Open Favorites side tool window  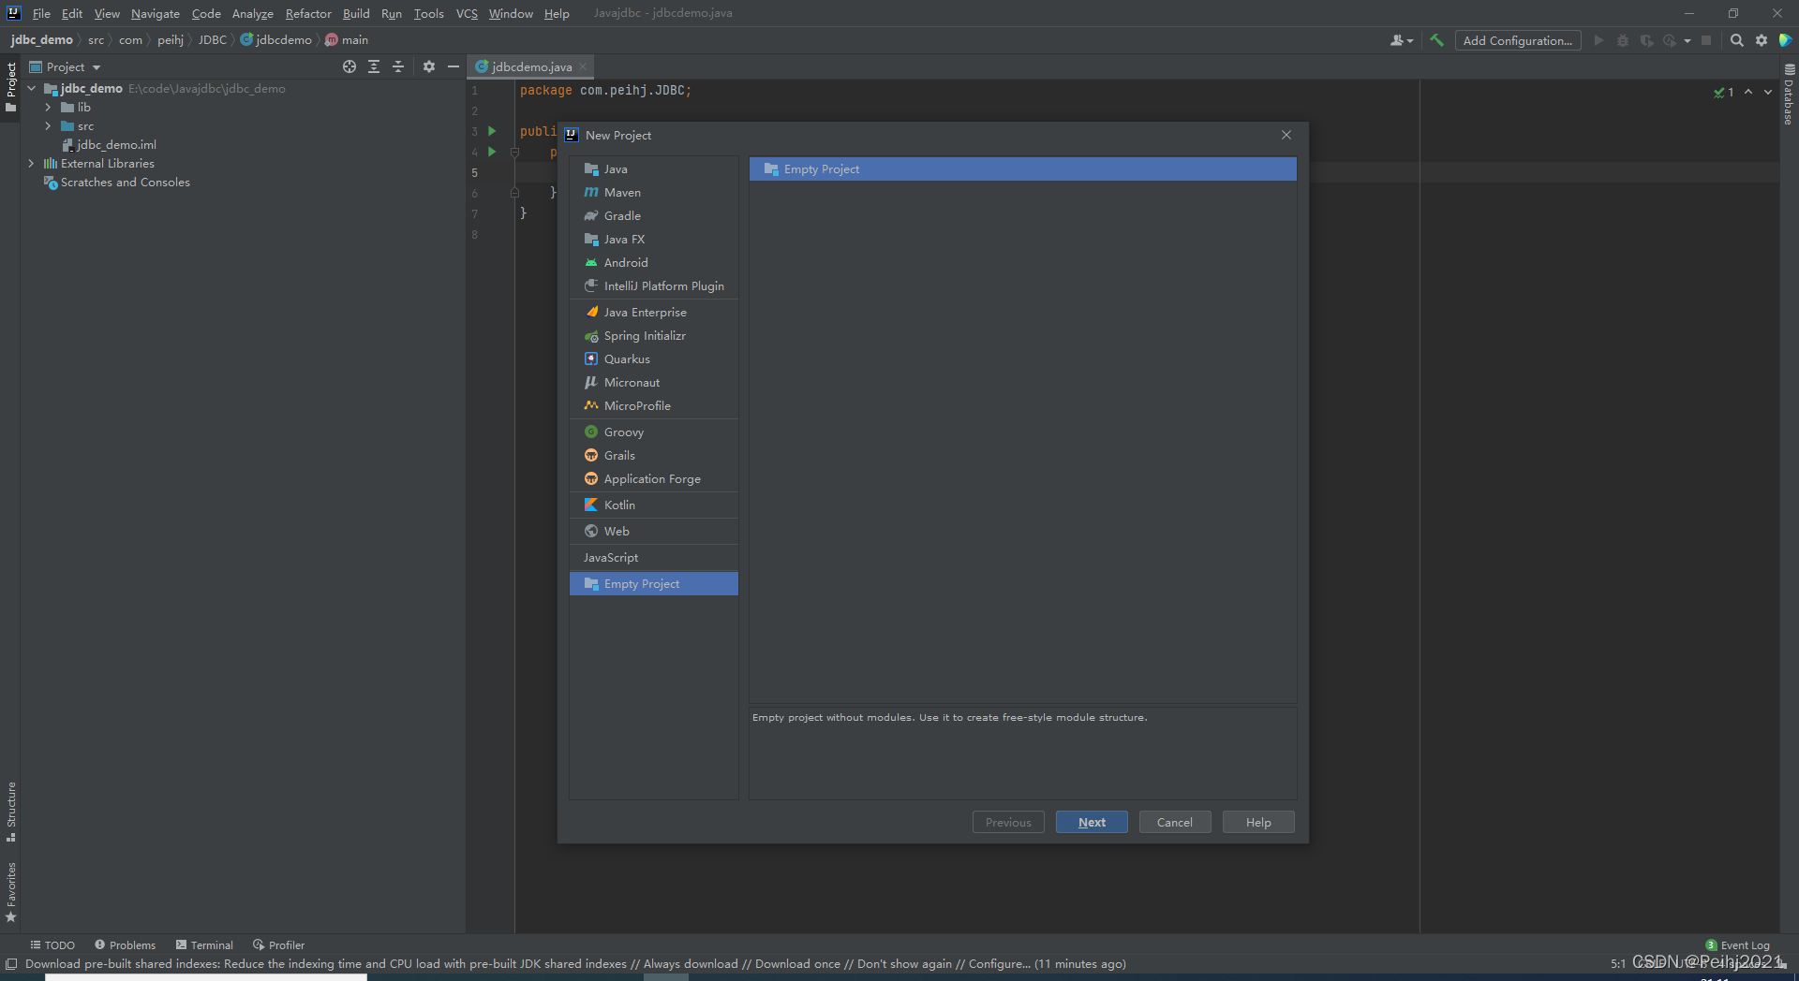tap(10, 892)
